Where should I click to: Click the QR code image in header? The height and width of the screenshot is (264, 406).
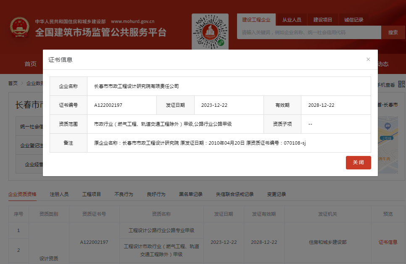tap(210, 32)
